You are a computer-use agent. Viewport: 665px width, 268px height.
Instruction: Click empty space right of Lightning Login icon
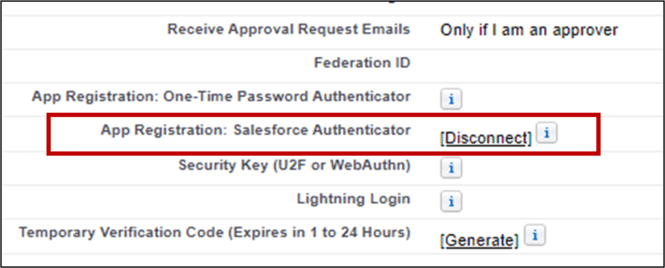560,202
